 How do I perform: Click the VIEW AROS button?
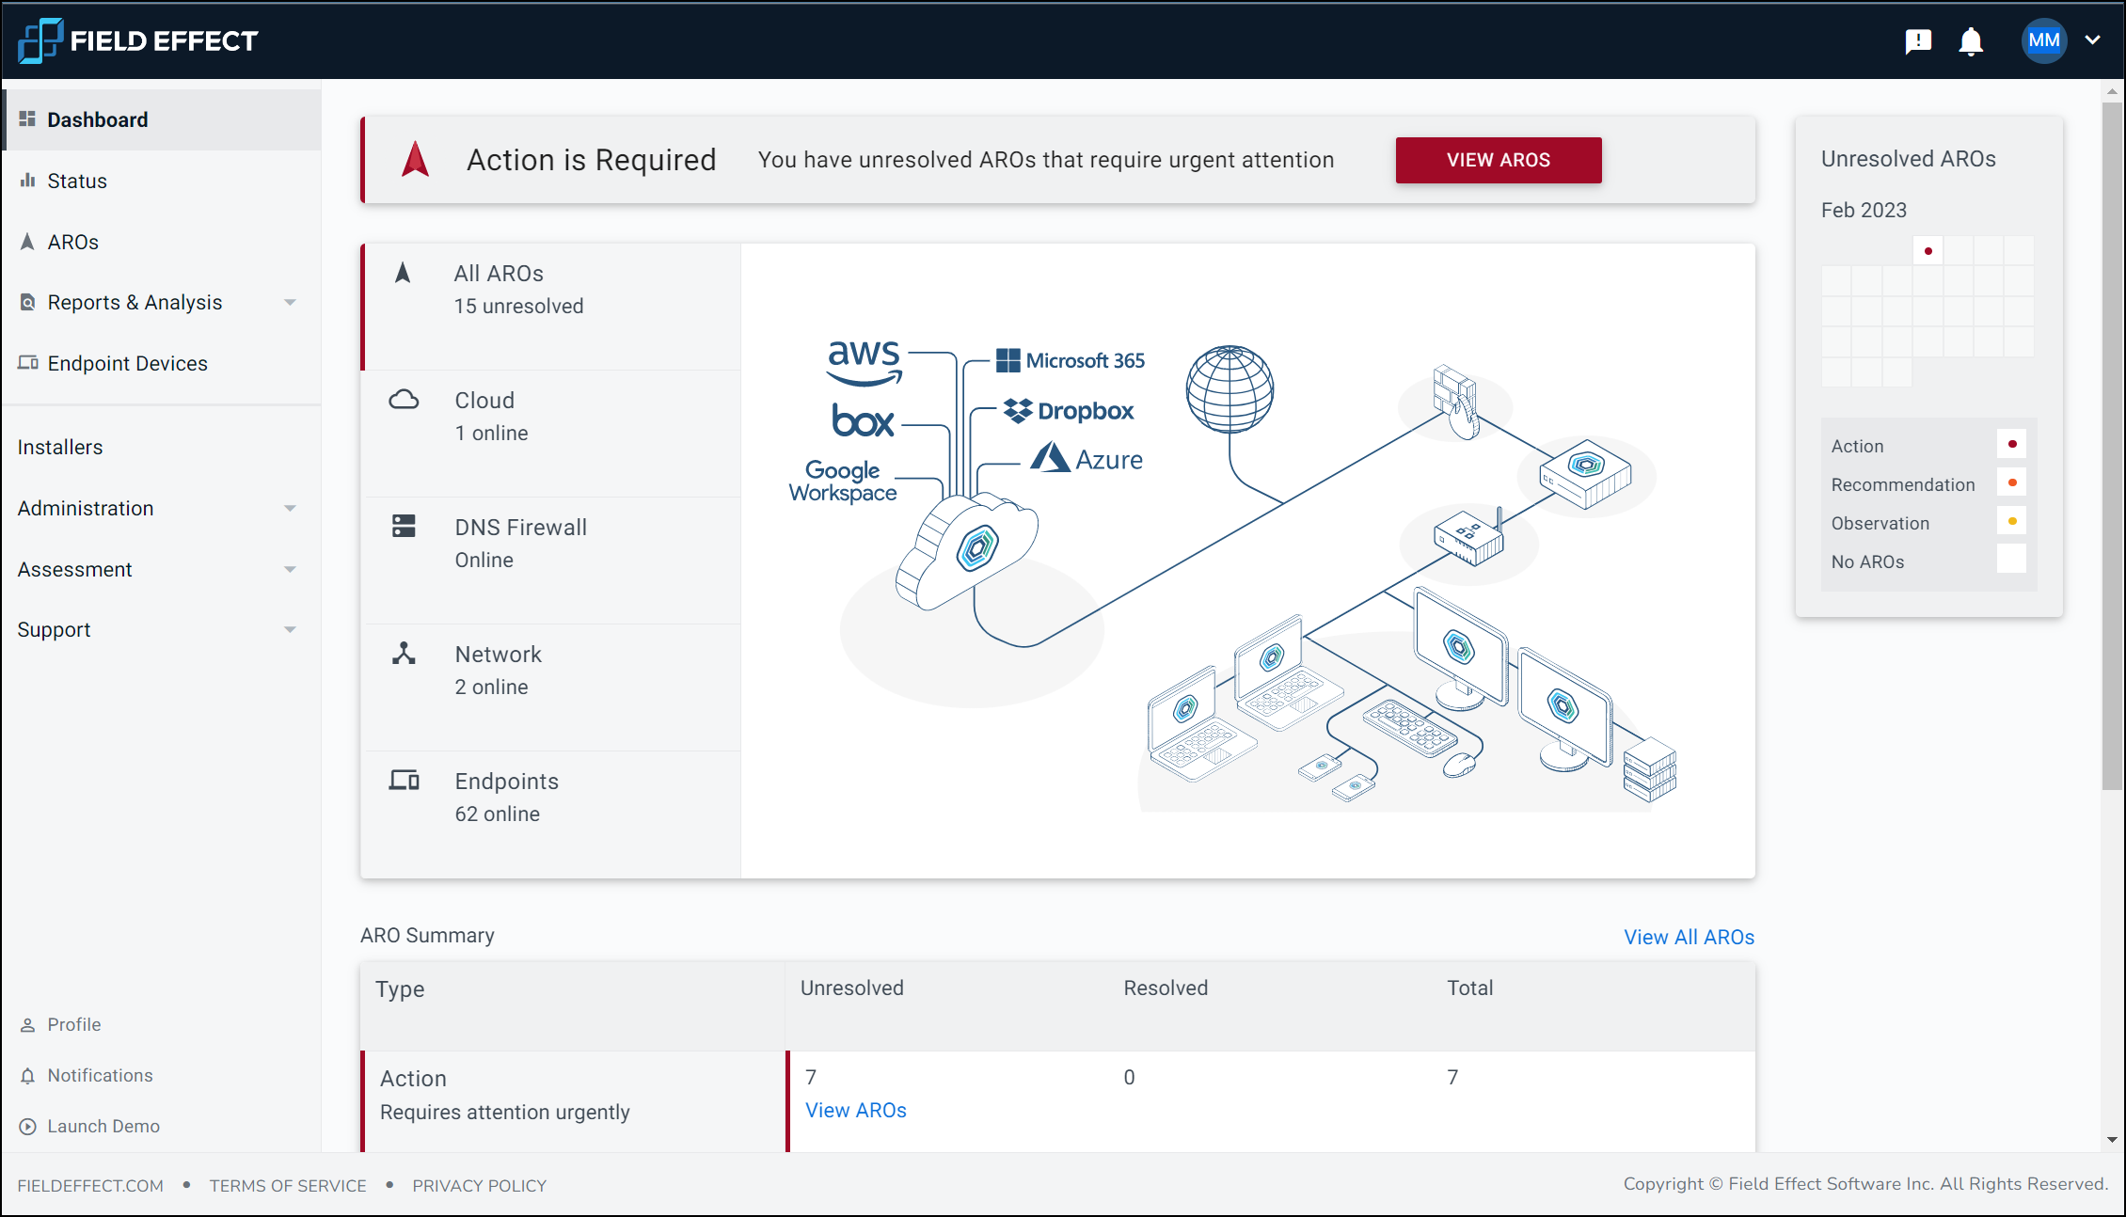coord(1498,160)
